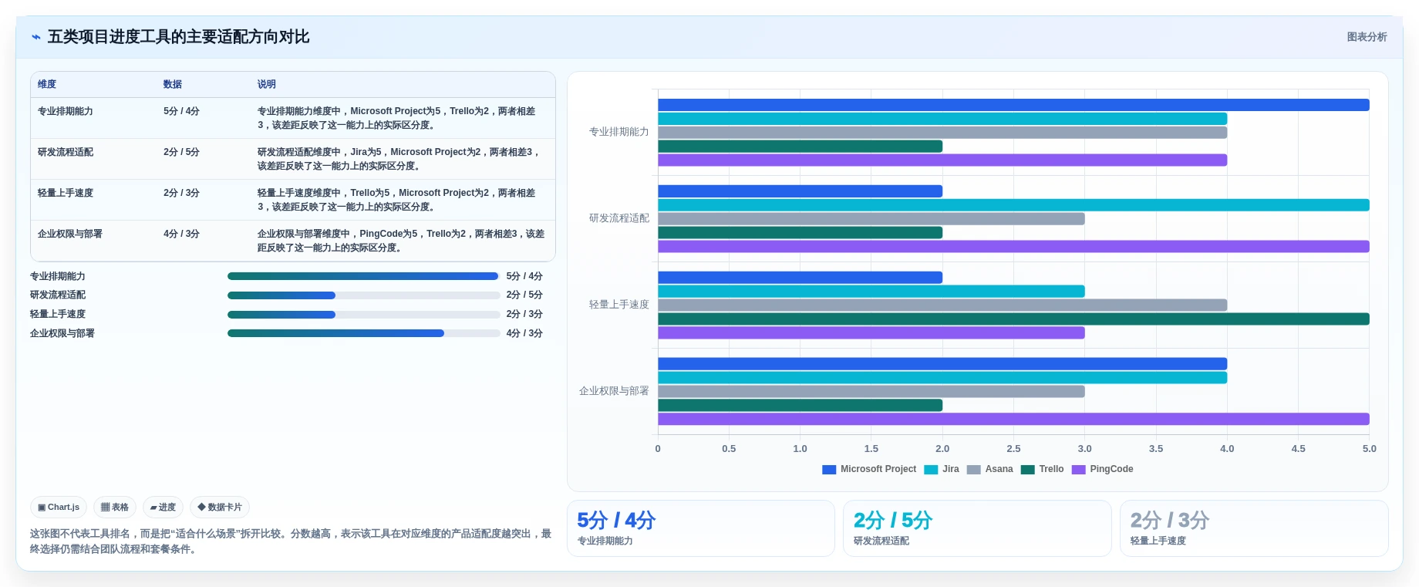Click the 专业排期能力 chart axis label
1419x587 pixels.
pyautogui.click(x=619, y=132)
